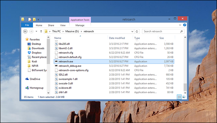Select the libxml2-2.dll file icon
217x123 pixels.
56,48
